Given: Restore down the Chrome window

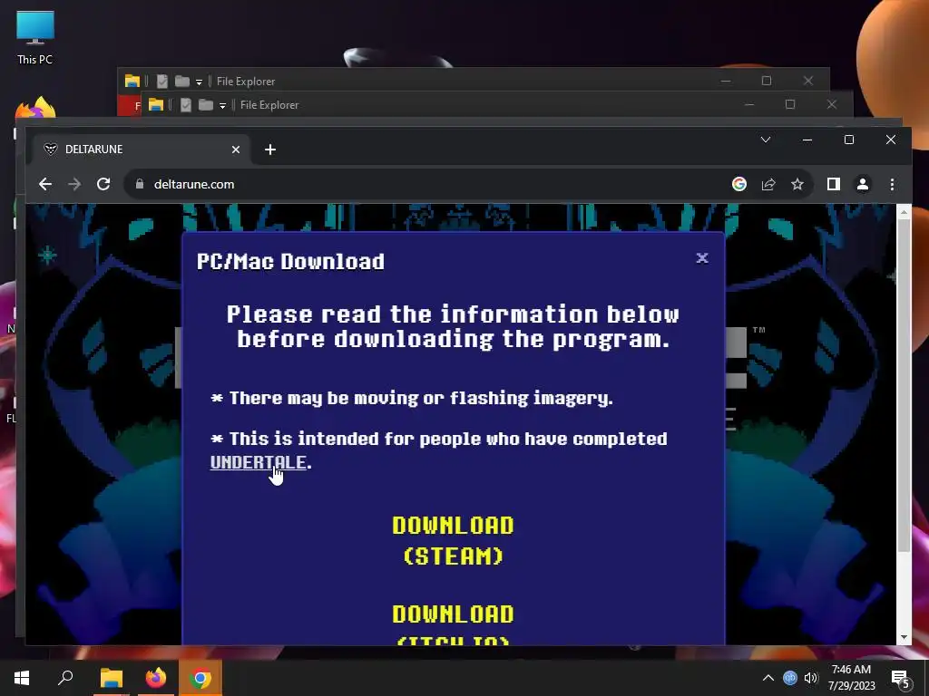Looking at the screenshot, I should 849,140.
